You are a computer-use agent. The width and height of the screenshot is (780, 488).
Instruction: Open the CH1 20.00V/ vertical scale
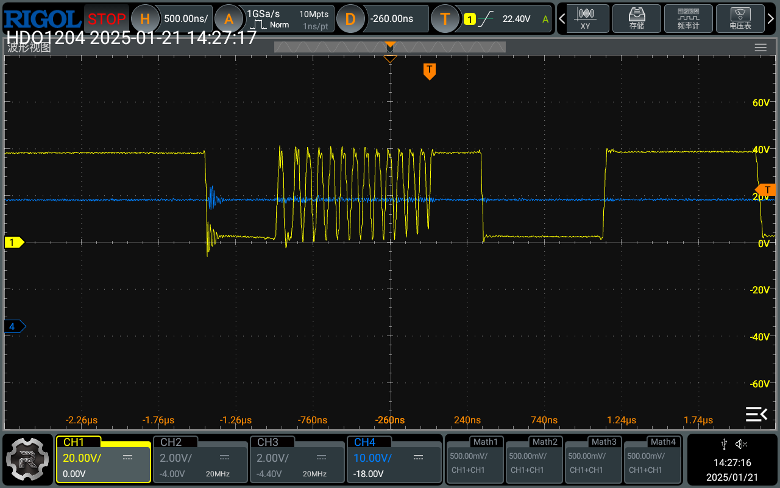coord(82,458)
